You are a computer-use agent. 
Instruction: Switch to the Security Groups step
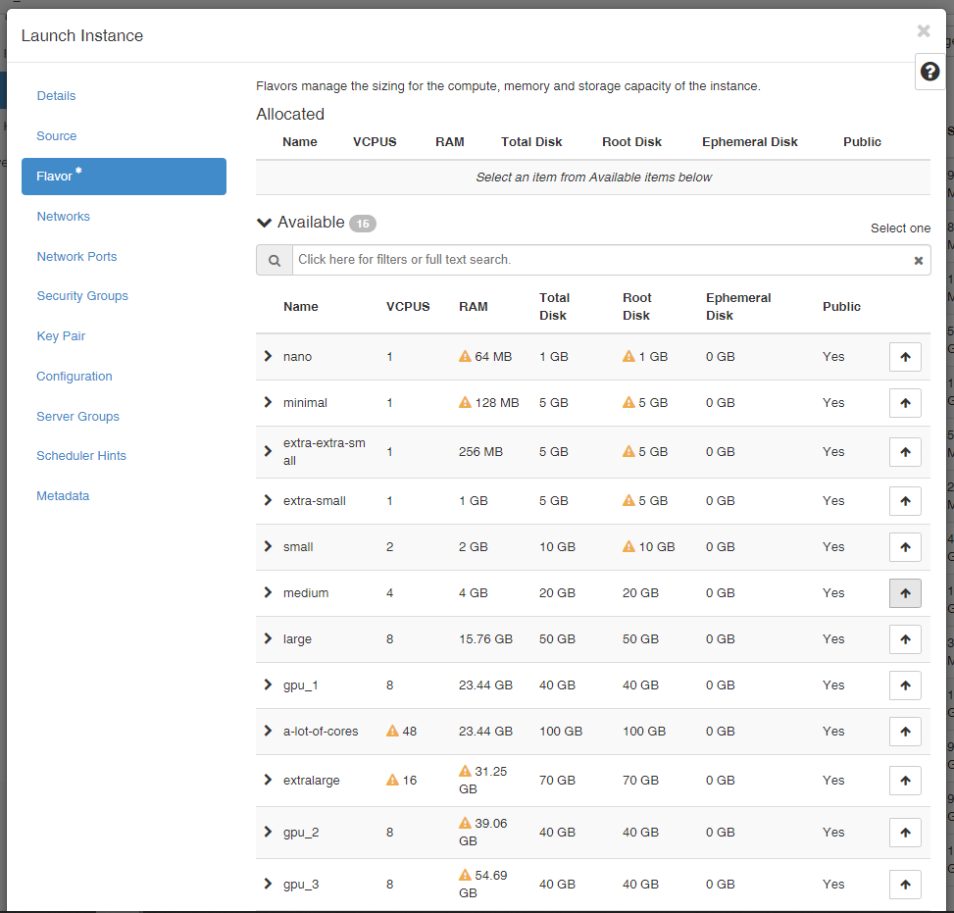82,296
